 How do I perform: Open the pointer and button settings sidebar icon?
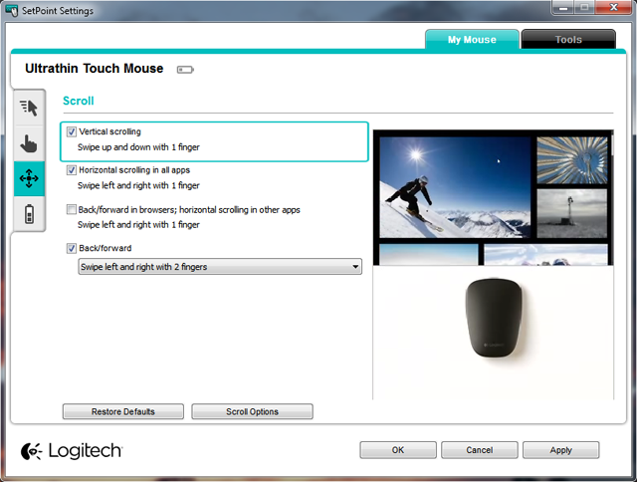pyautogui.click(x=29, y=108)
